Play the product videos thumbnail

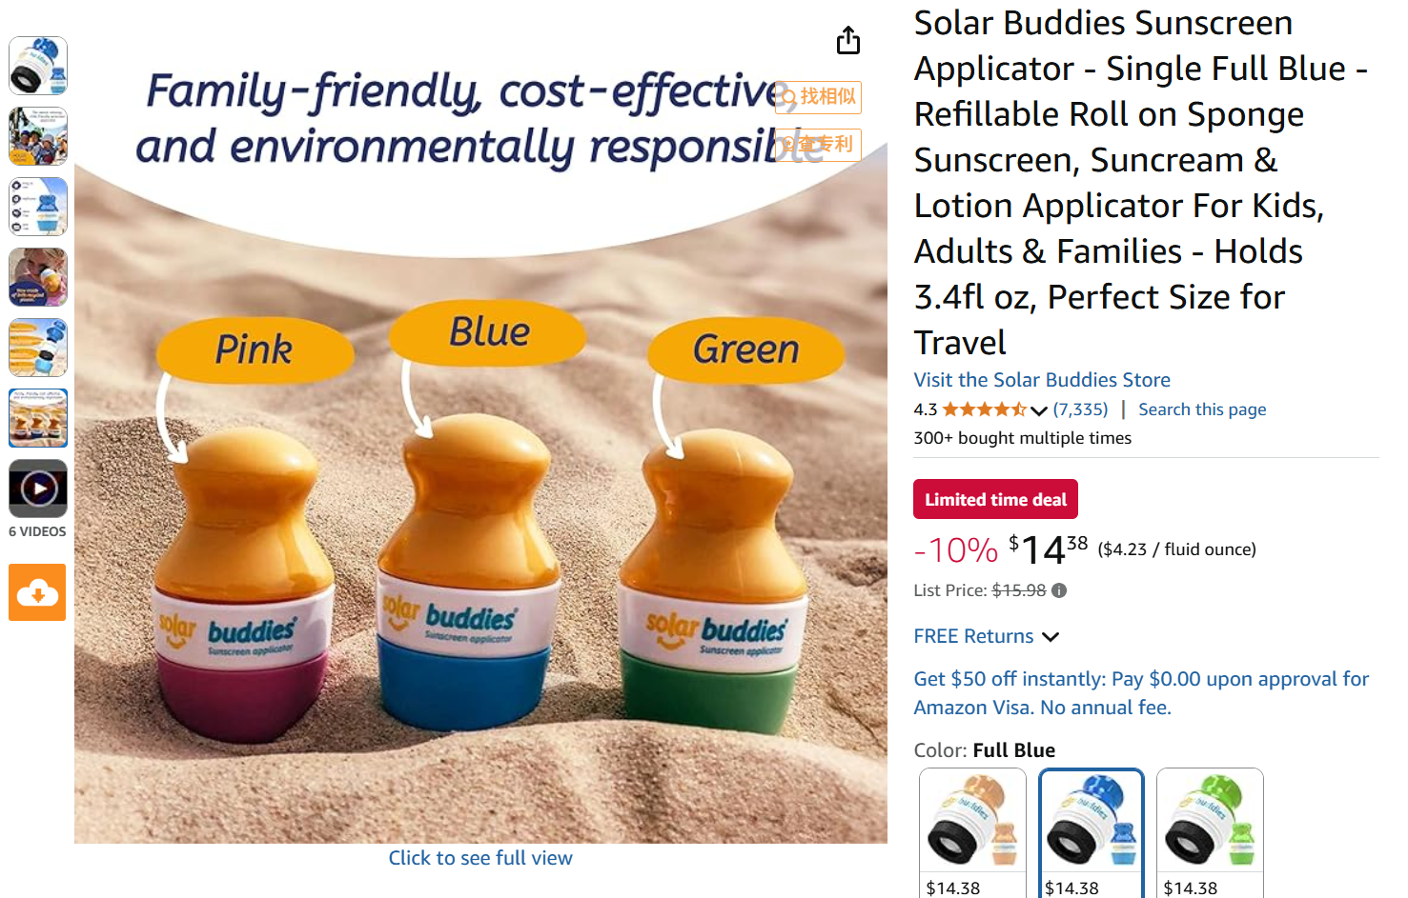point(38,489)
